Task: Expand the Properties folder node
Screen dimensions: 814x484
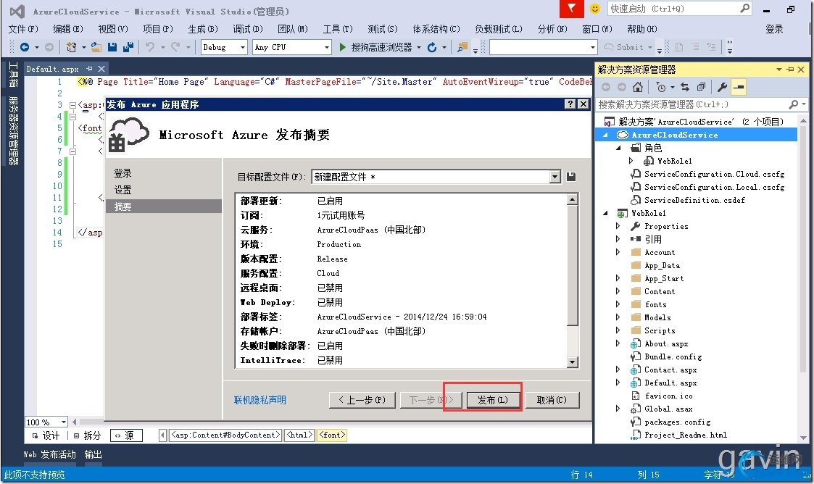Action: [618, 225]
